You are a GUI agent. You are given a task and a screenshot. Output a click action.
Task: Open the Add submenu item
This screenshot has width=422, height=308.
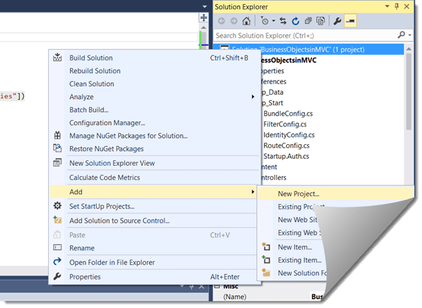tap(154, 192)
